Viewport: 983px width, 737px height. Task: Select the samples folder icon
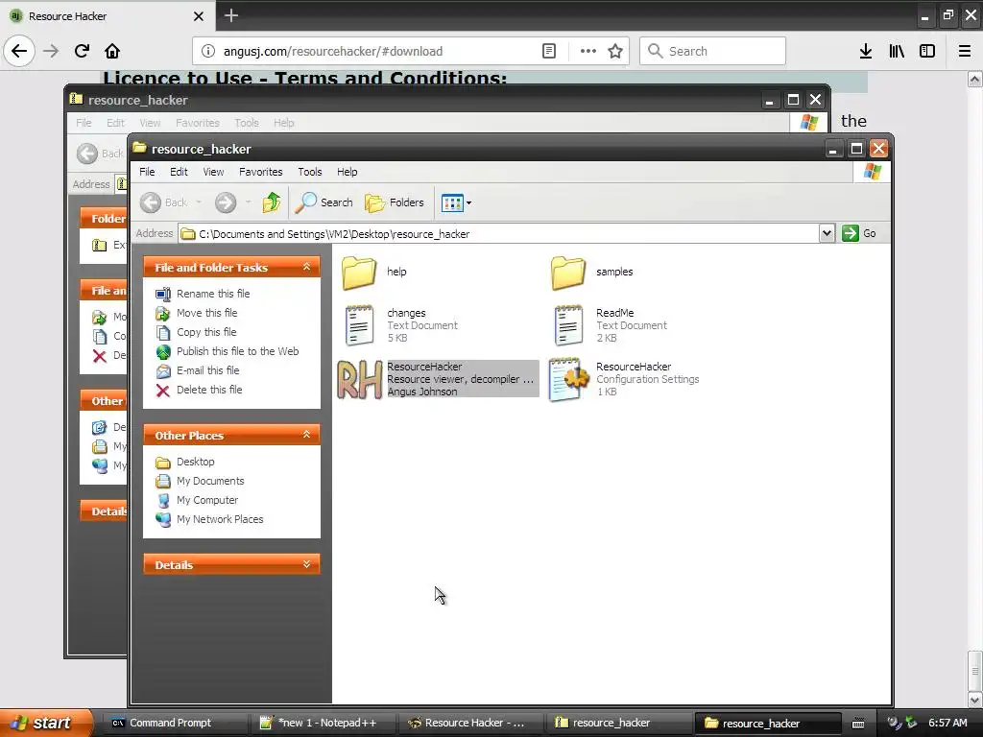[568, 272]
